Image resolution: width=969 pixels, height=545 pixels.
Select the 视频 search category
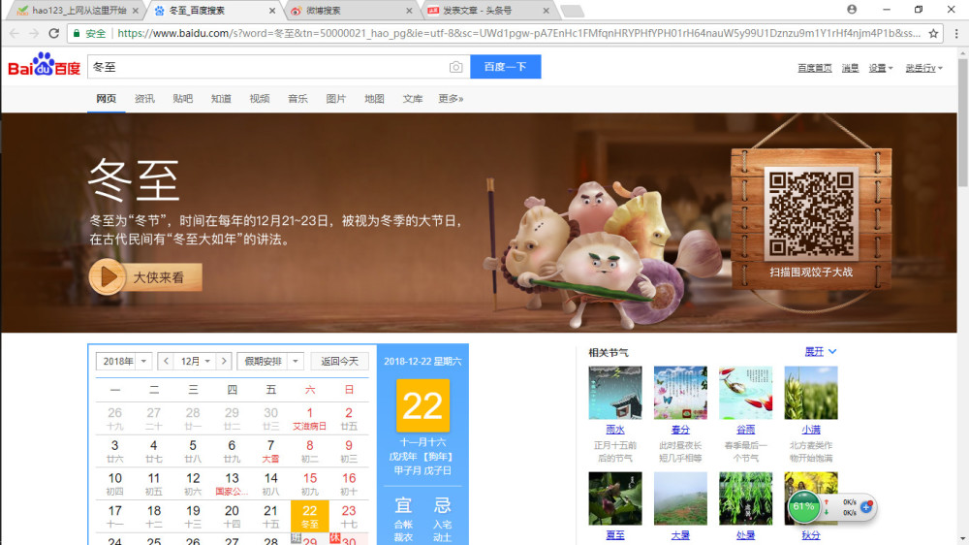[260, 98]
